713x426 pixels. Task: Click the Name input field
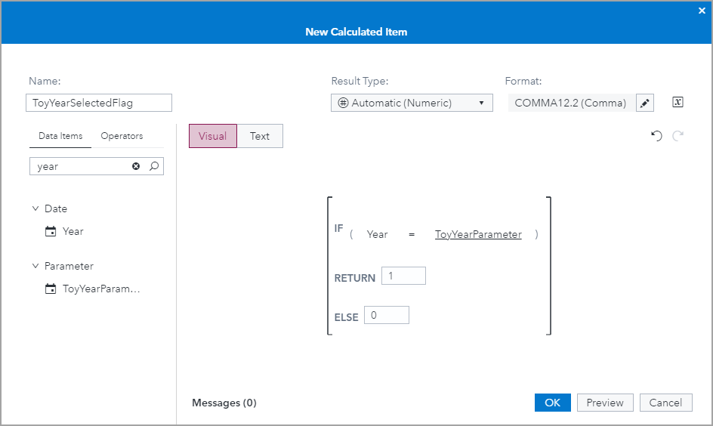point(100,103)
